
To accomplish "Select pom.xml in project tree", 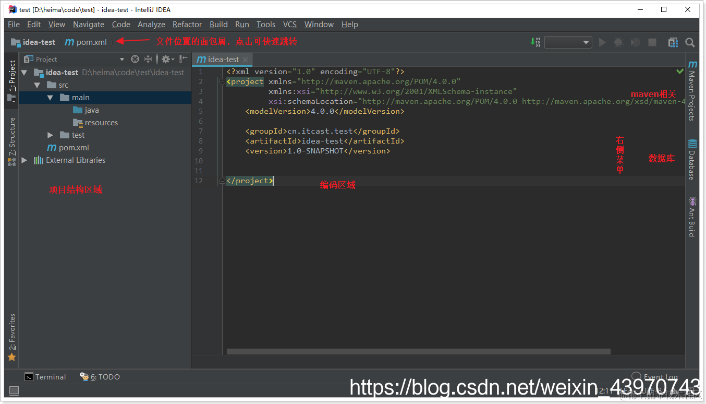I will coord(68,148).
